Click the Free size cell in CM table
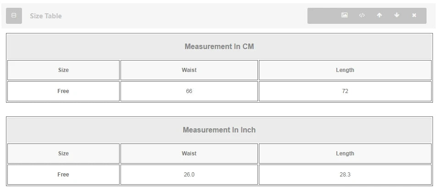 click(63, 91)
